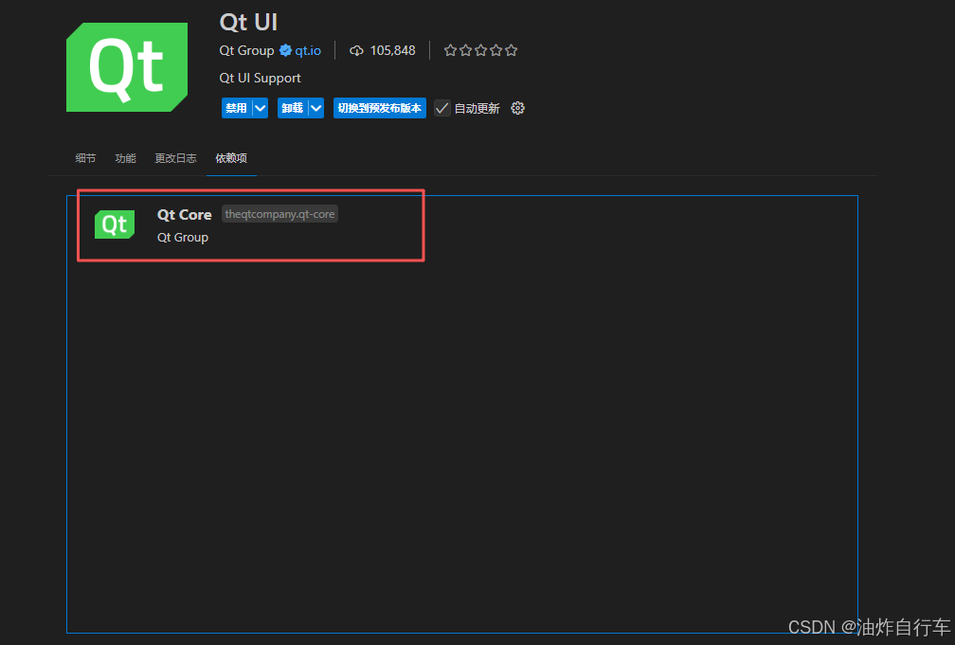
Task: Click the download count cloud icon
Action: click(356, 50)
